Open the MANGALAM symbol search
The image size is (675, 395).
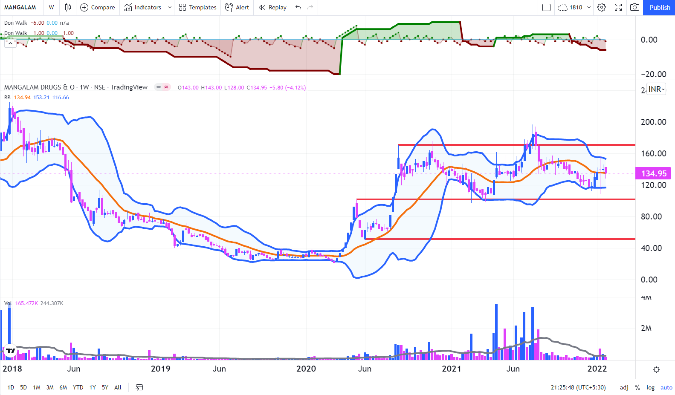20,7
